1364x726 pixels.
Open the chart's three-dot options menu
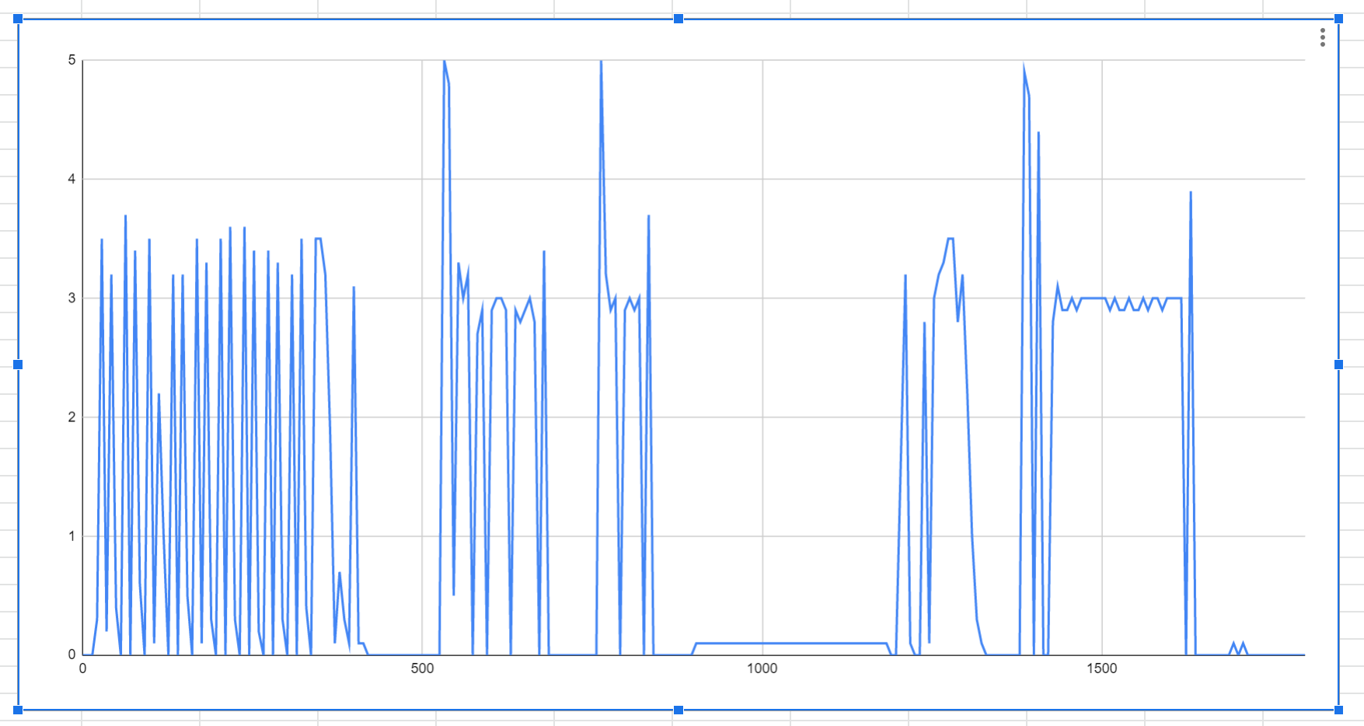[1322, 37]
